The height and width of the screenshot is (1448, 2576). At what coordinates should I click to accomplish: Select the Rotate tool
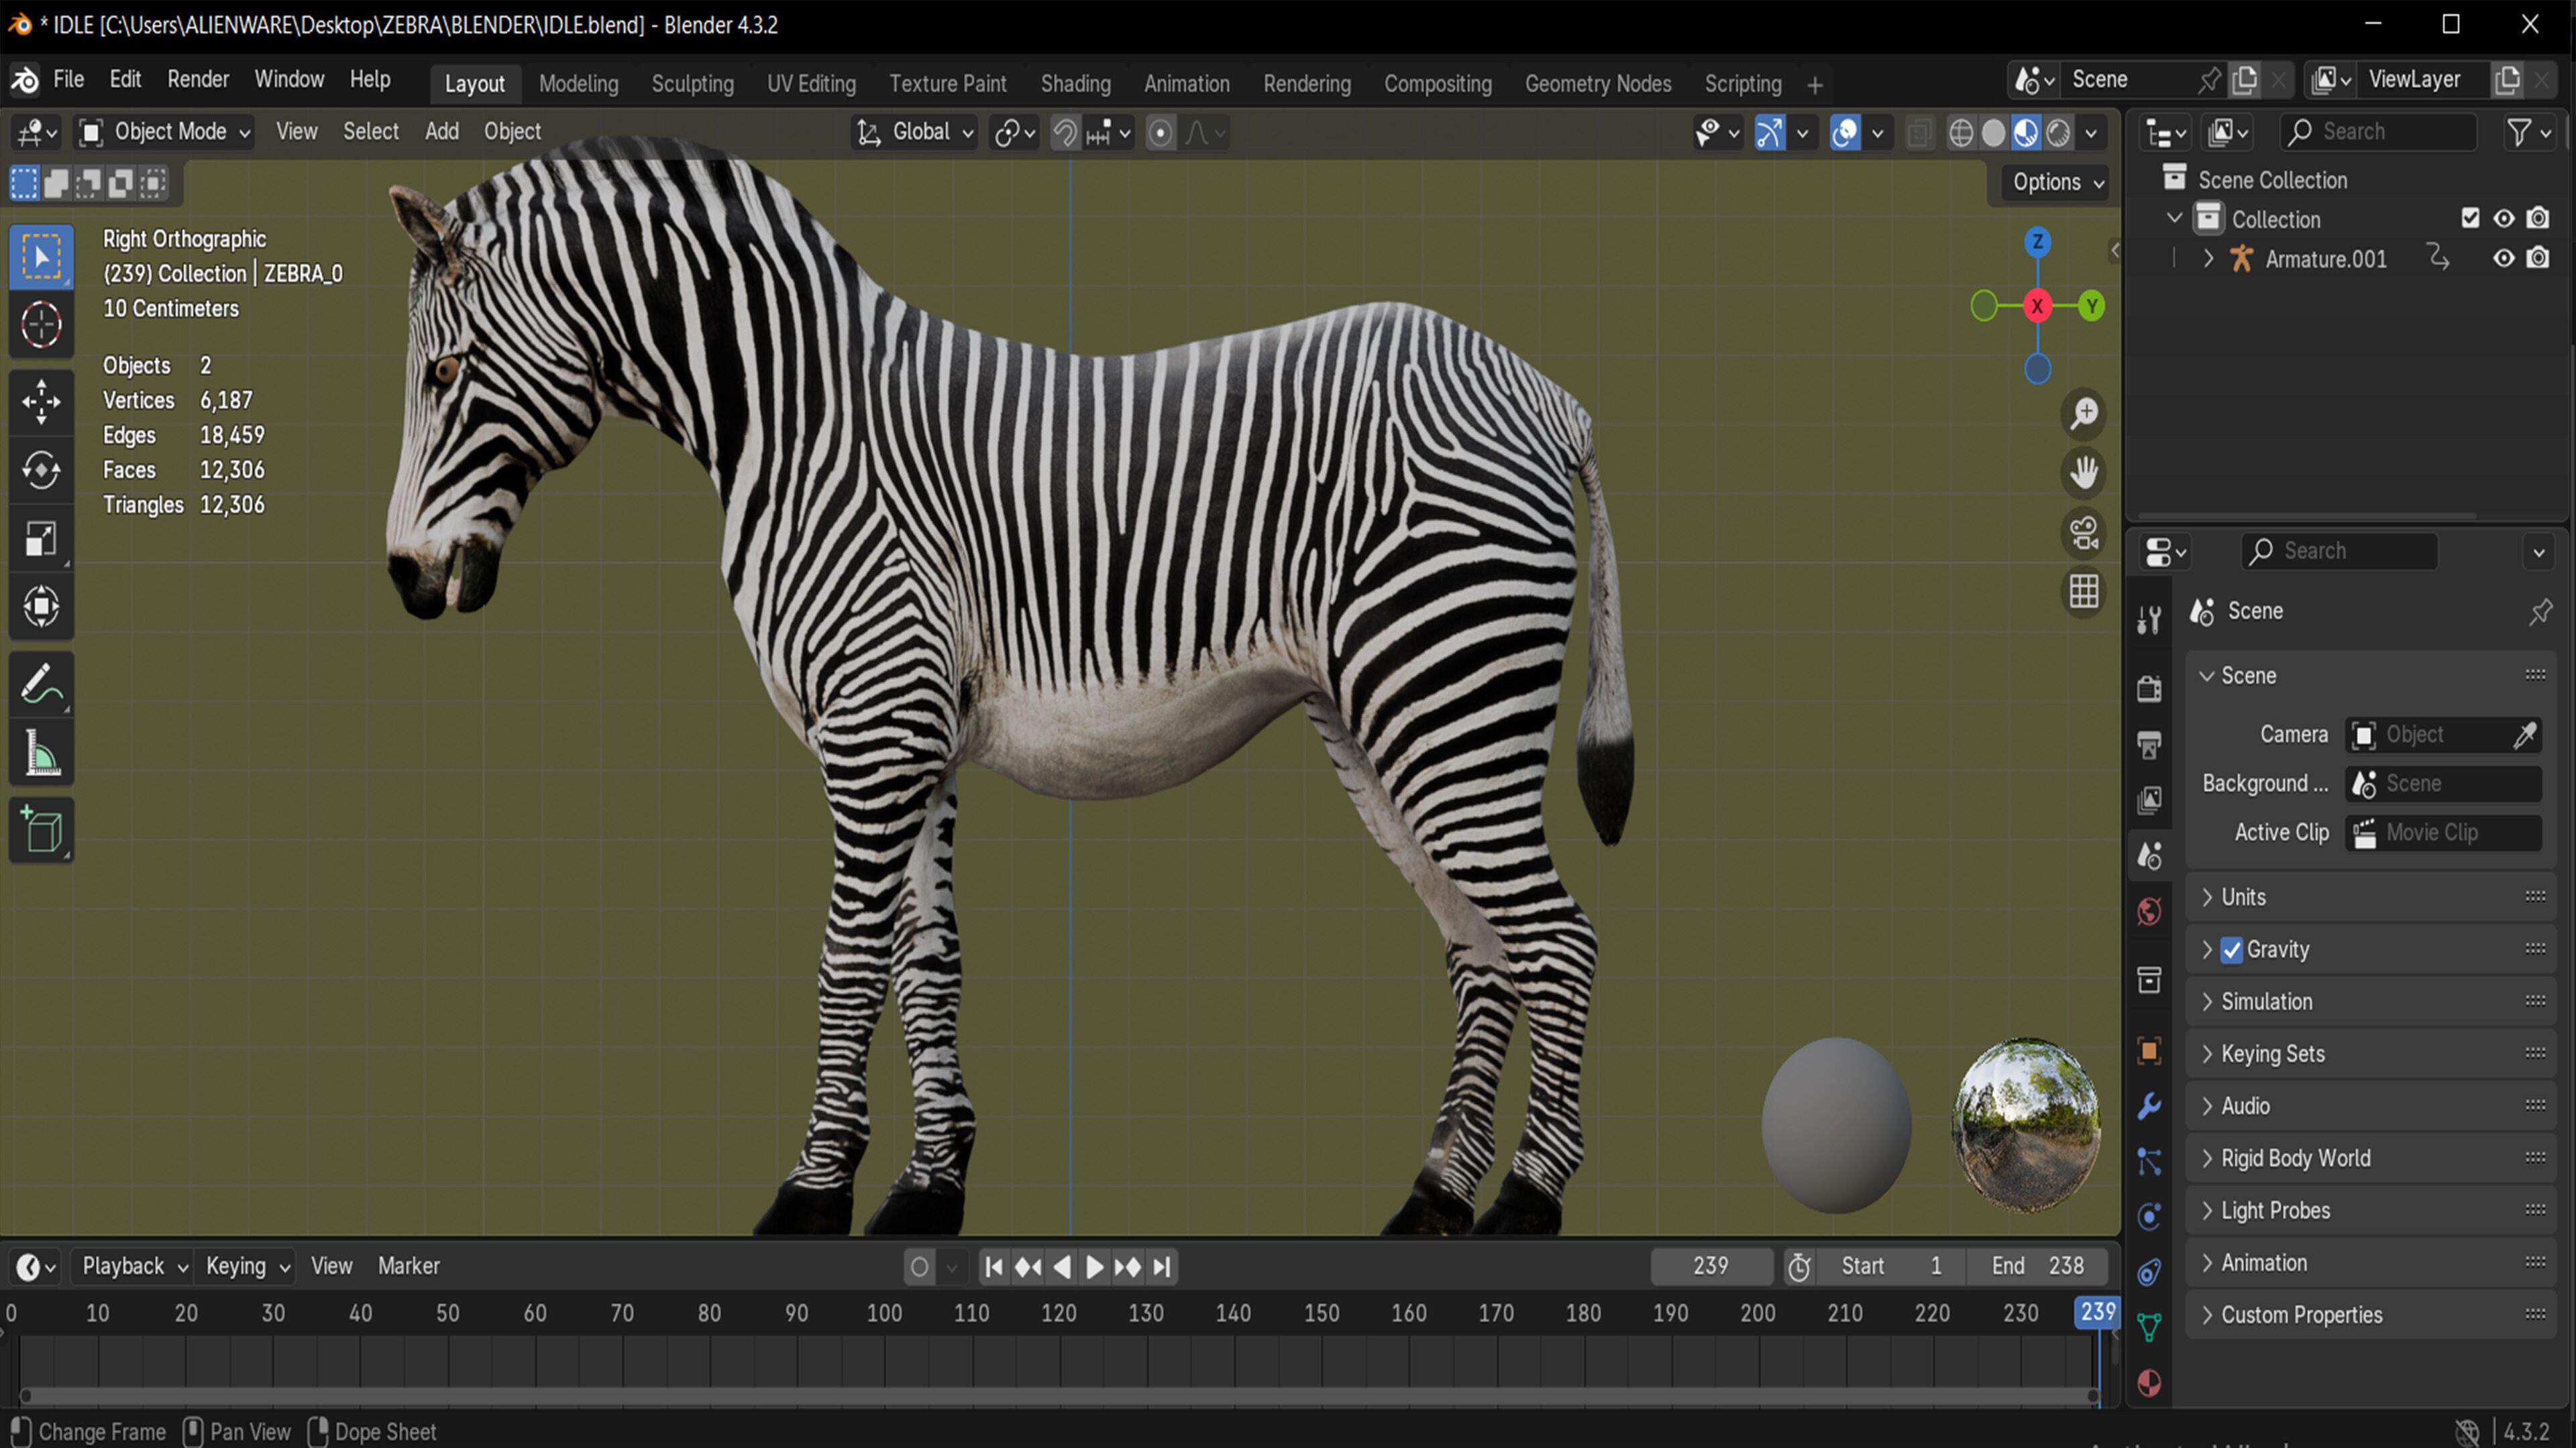tap(41, 470)
